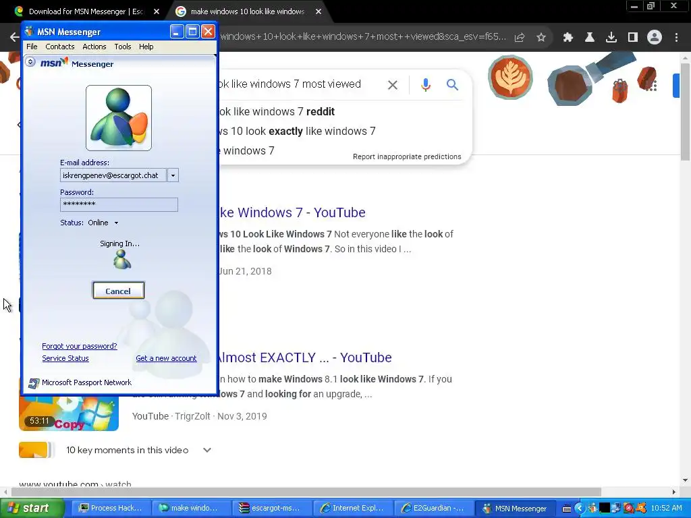Click the latte art coffee doodle

(x=510, y=77)
